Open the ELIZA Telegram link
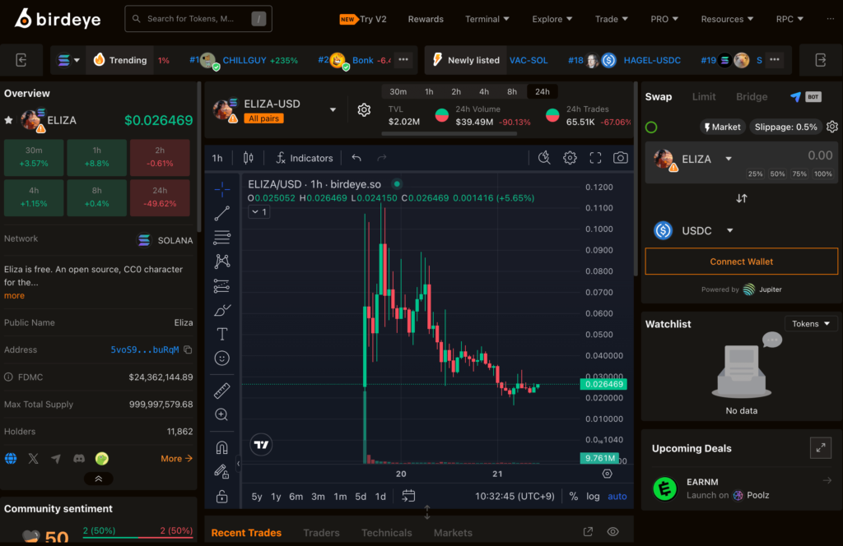 [x=56, y=459]
